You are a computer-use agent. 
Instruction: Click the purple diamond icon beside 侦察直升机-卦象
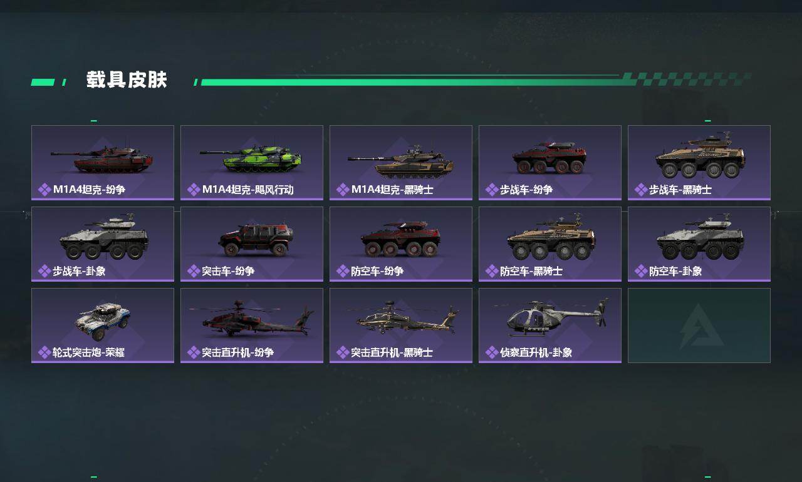(492, 352)
